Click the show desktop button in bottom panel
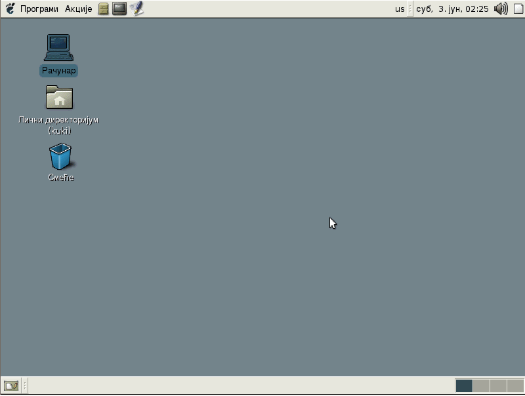 click(x=11, y=386)
